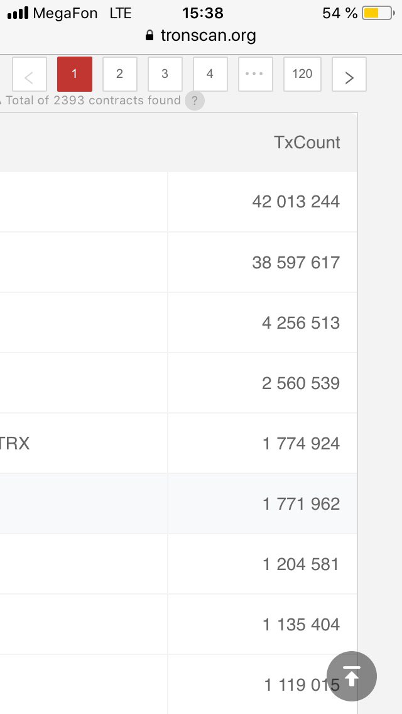Go to previous page with left chevron
The height and width of the screenshot is (714, 402).
[29, 74]
